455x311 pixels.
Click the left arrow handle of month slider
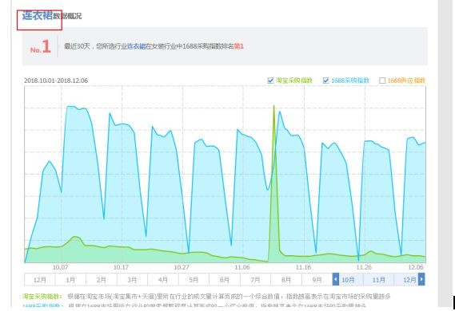(335, 279)
